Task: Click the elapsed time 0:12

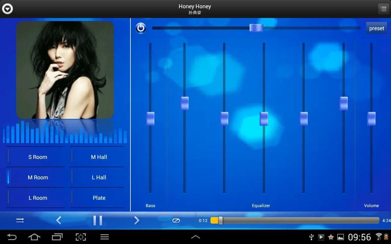Action: click(203, 221)
